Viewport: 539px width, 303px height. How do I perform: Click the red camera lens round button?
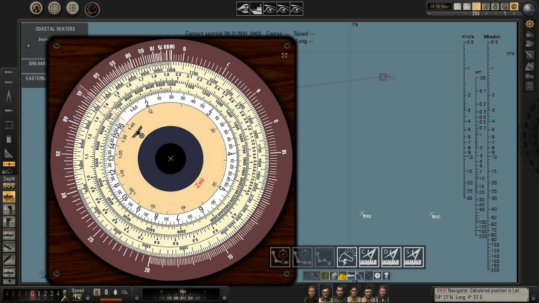(x=92, y=9)
